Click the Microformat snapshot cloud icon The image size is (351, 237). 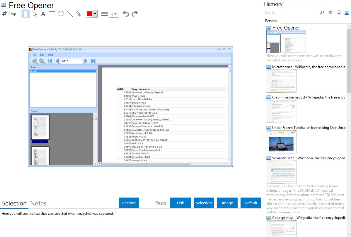tap(269, 67)
